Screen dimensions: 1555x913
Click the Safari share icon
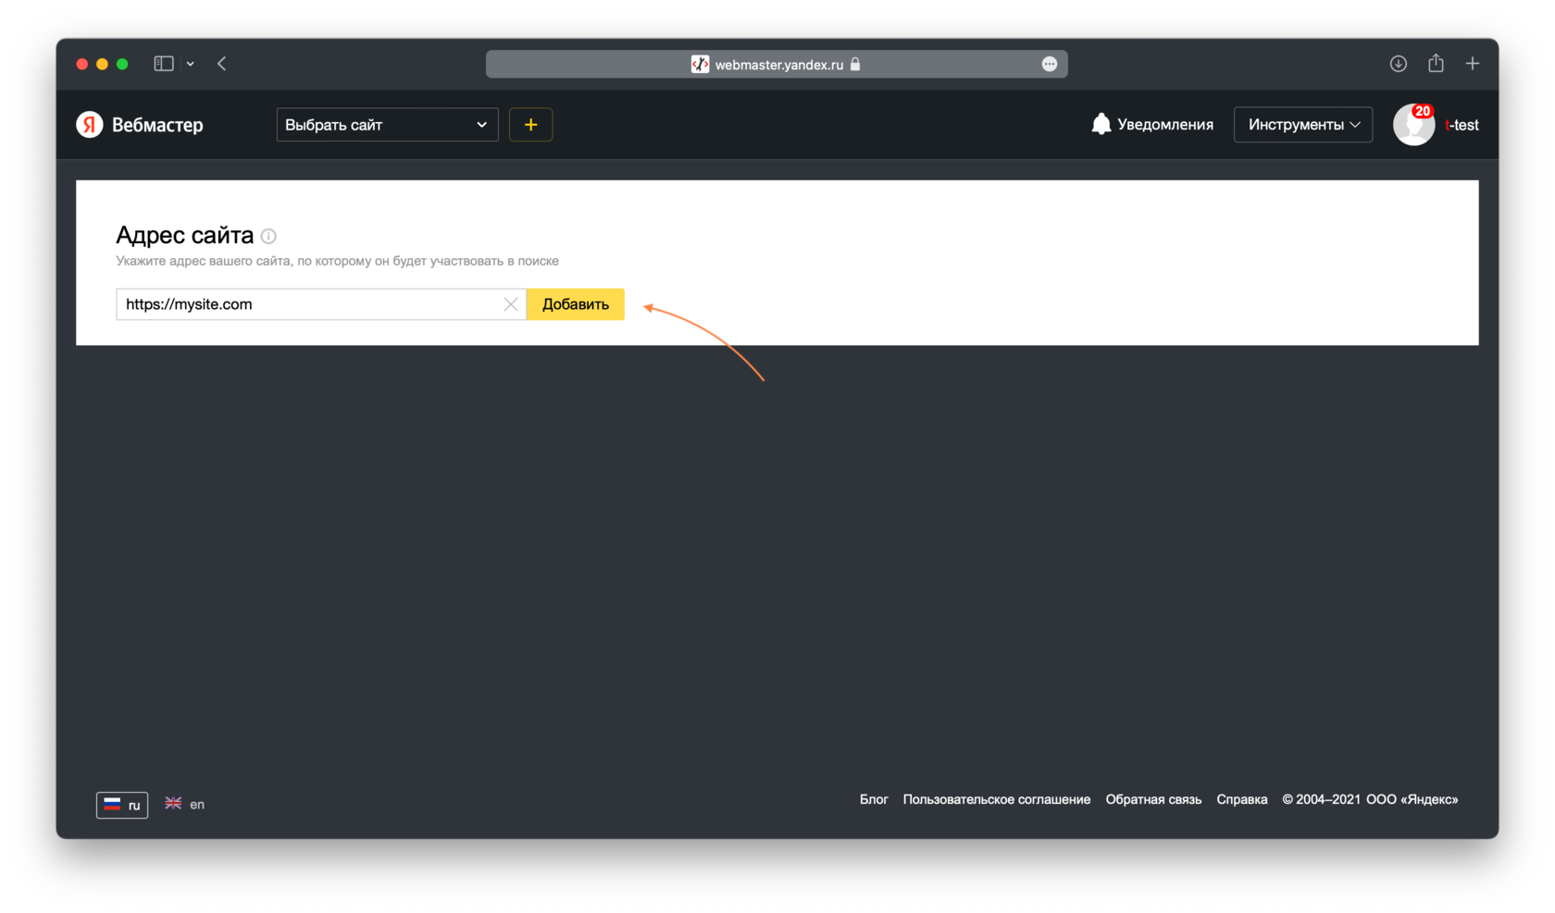coord(1436,63)
